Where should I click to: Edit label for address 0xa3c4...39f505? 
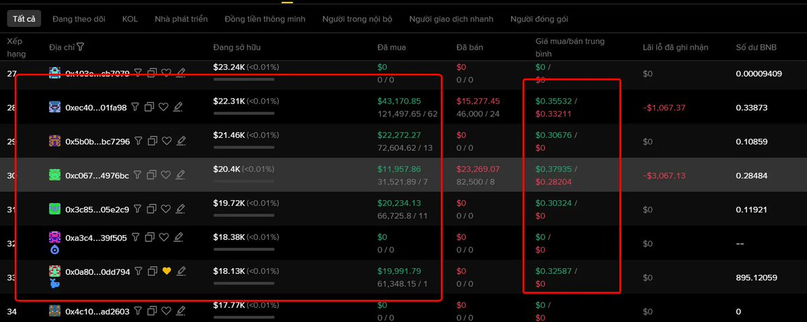178,237
